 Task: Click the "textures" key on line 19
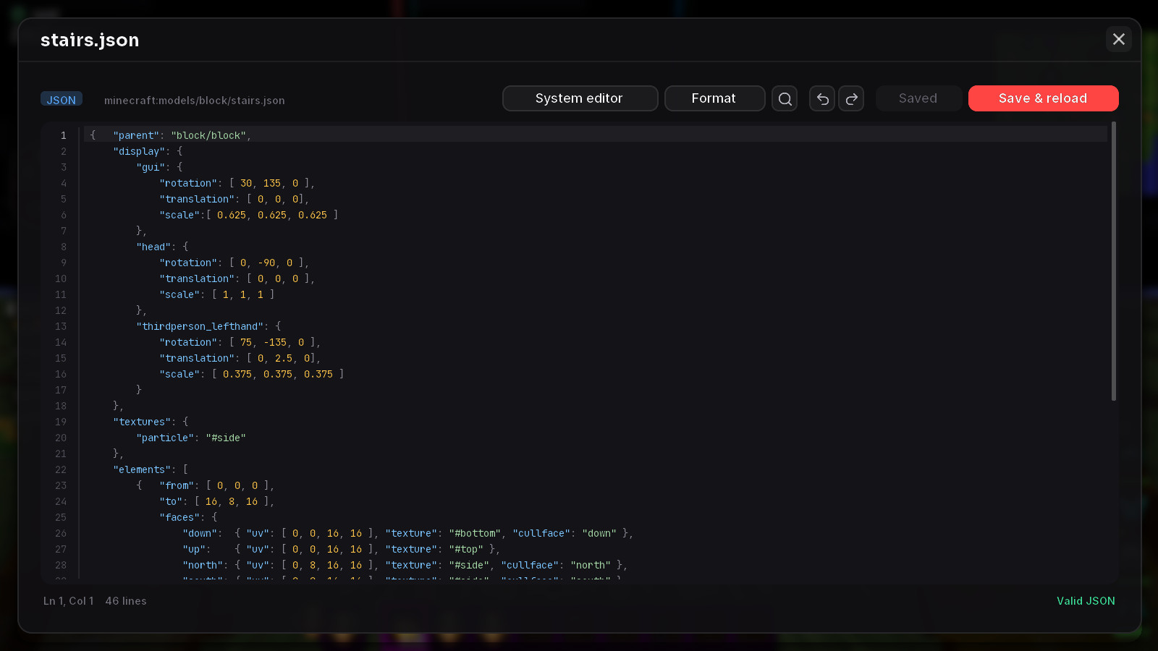pos(142,422)
